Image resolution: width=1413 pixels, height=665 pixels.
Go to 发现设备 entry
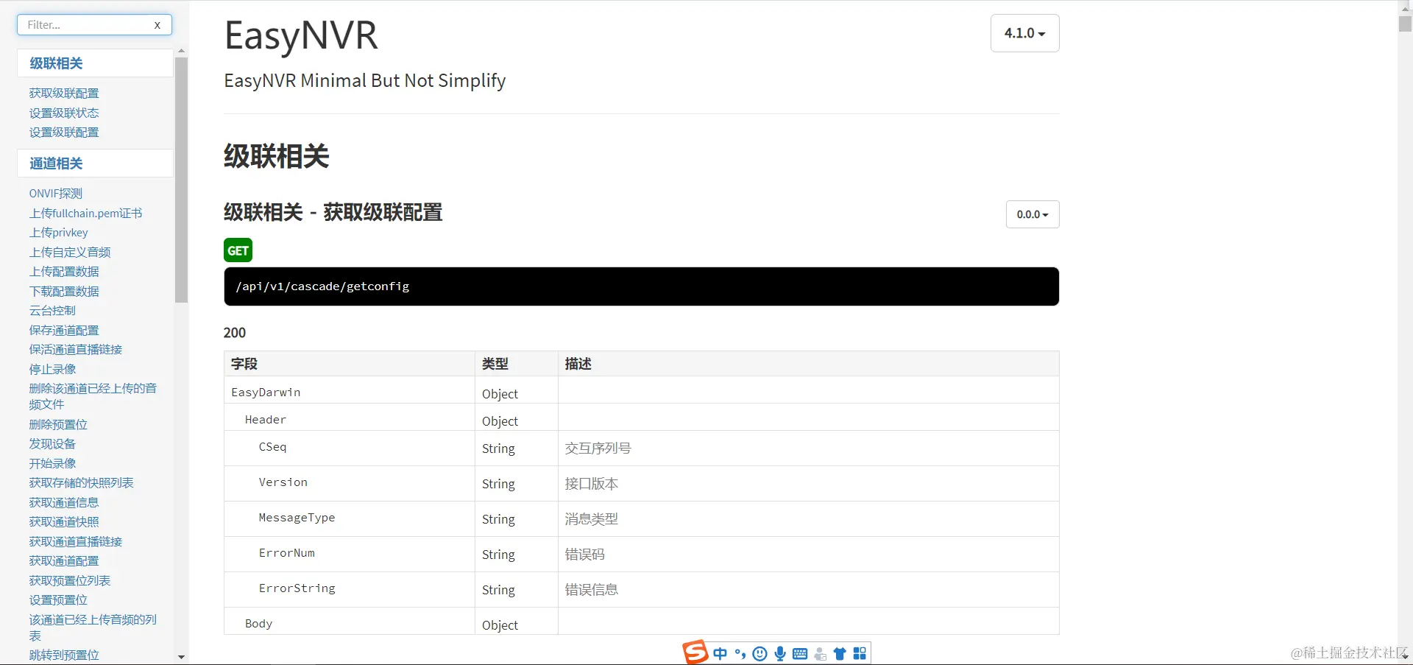point(52,444)
